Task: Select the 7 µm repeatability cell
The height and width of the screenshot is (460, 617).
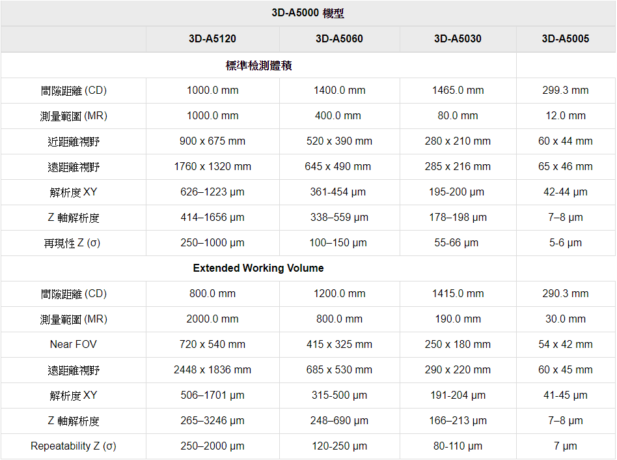Action: pyautogui.click(x=565, y=446)
